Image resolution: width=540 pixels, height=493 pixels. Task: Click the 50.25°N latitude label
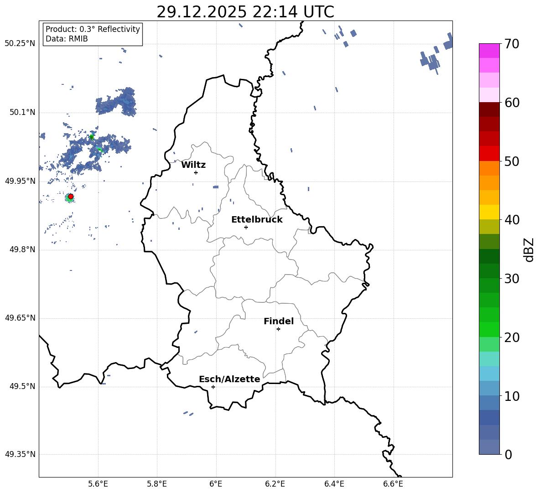coord(20,44)
